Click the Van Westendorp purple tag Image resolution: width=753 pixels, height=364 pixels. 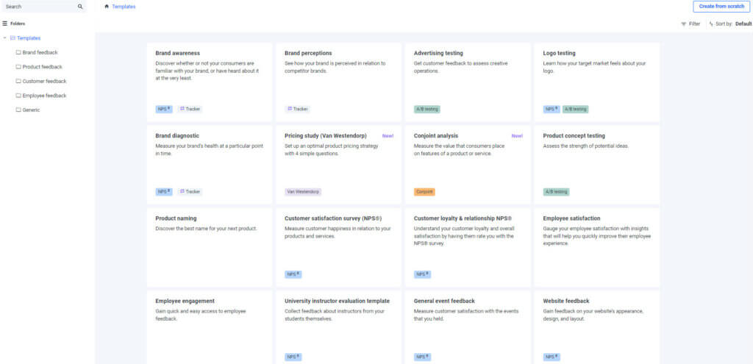point(303,192)
